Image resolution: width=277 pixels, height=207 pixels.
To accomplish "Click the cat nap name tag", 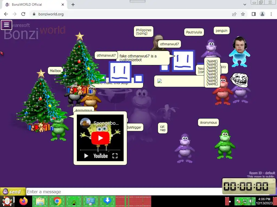I will tap(163, 128).
